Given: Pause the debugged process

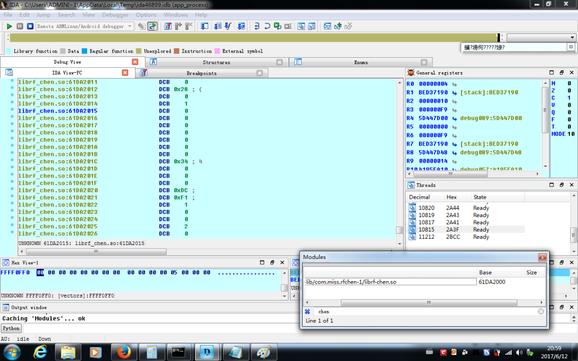Looking at the screenshot, I should click(20, 26).
